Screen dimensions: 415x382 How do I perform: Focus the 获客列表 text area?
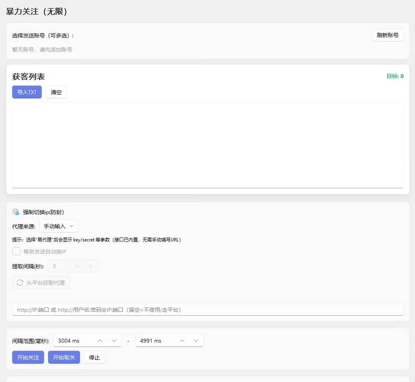click(x=208, y=146)
